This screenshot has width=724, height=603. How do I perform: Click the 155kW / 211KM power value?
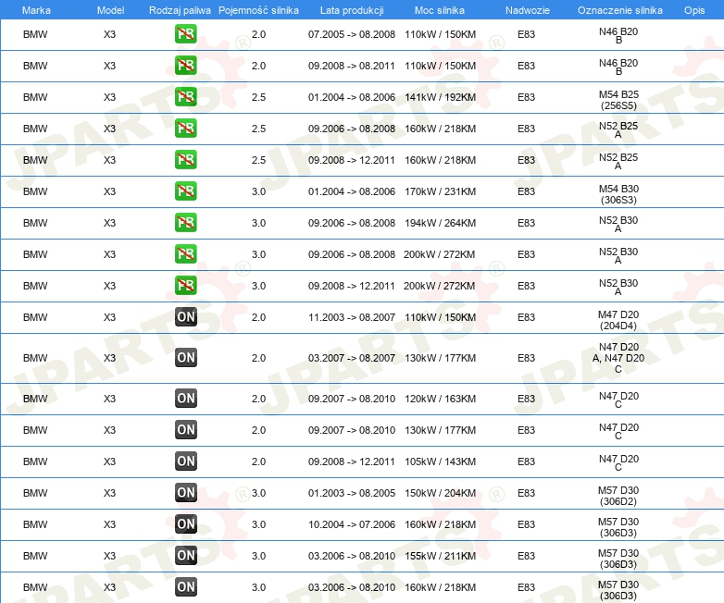440,555
